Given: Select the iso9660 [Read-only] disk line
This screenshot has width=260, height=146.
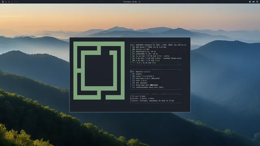Looking at the screenshot, I should click(x=158, y=58).
